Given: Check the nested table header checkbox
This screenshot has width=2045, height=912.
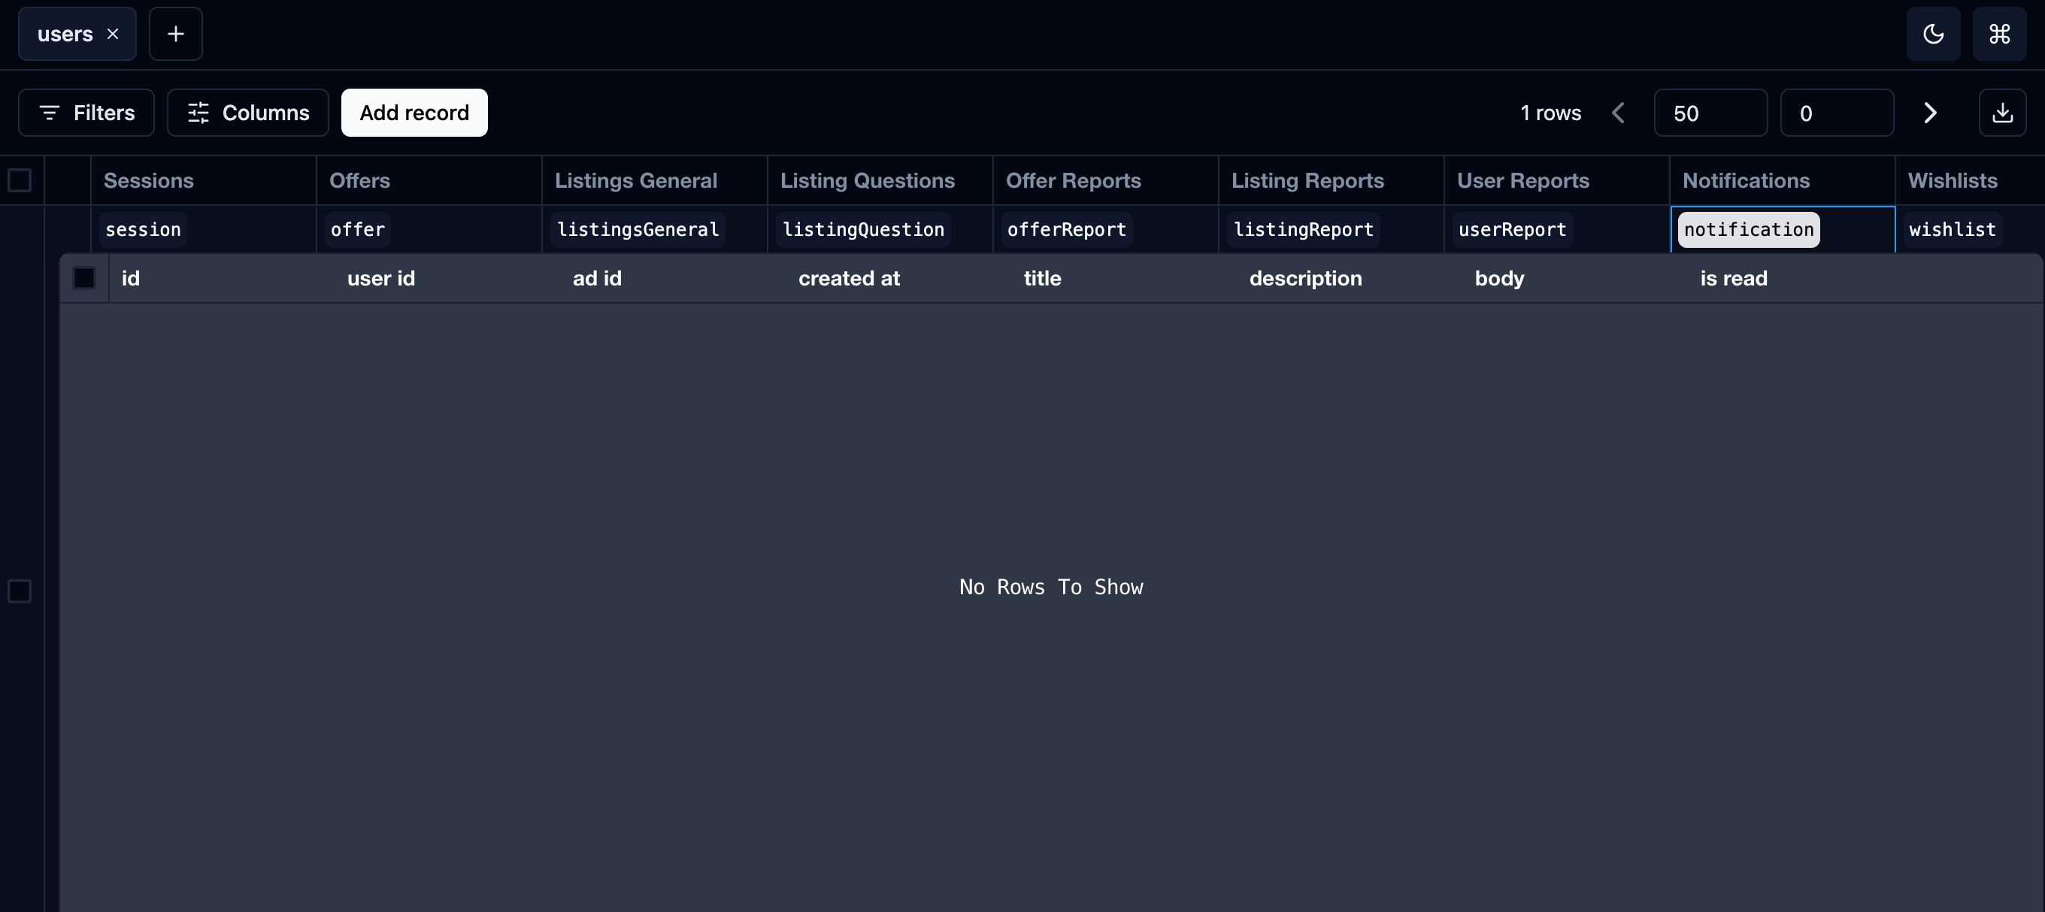Looking at the screenshot, I should [x=84, y=279].
